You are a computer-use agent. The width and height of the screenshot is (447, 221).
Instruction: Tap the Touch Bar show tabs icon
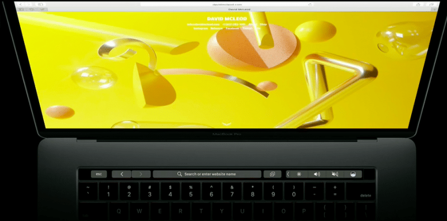coord(272,174)
